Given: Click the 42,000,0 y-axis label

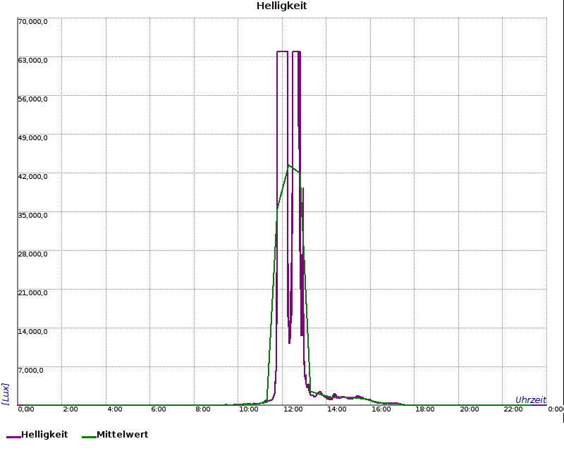Looking at the screenshot, I should pos(32,177).
